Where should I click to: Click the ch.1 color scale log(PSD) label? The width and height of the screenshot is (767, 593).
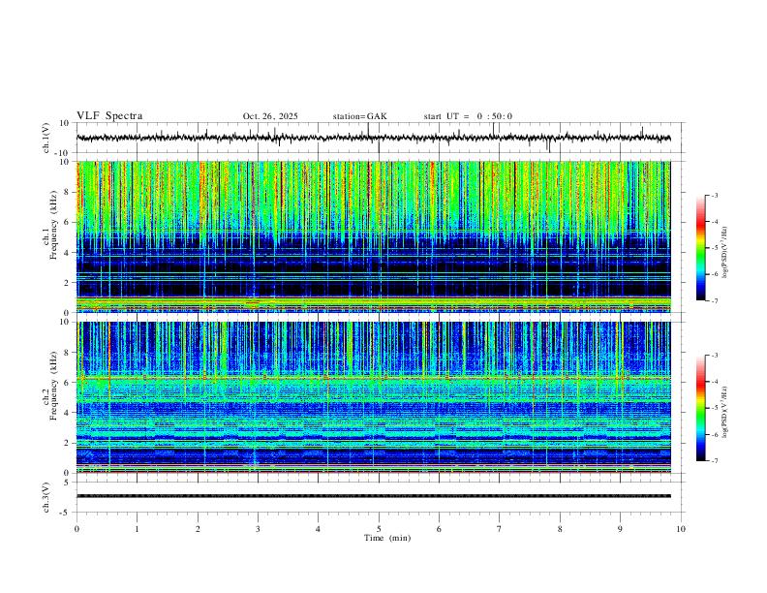pyautogui.click(x=724, y=252)
